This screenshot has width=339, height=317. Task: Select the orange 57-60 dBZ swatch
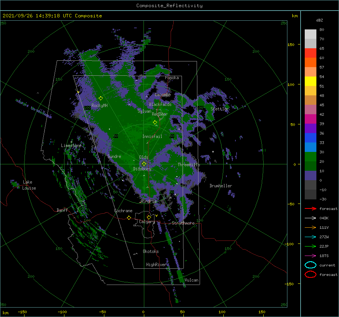[x=310, y=63]
